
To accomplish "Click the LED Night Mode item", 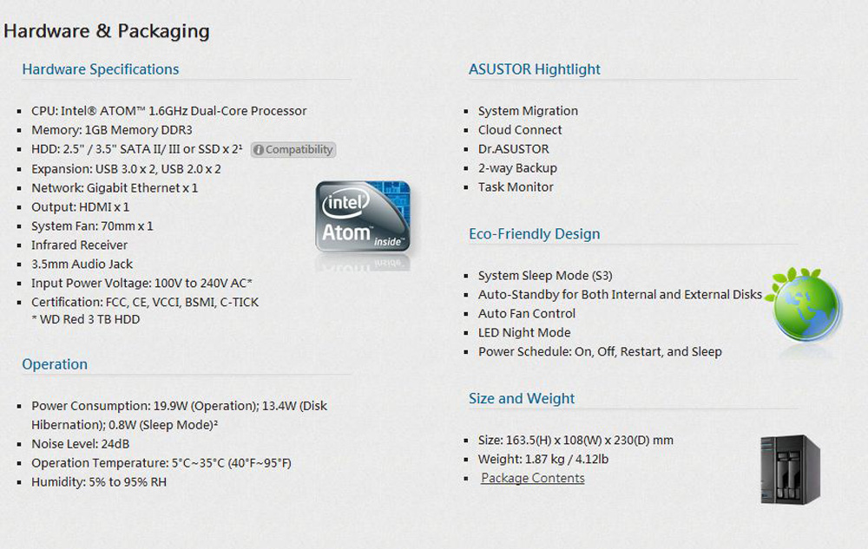I will click(524, 332).
